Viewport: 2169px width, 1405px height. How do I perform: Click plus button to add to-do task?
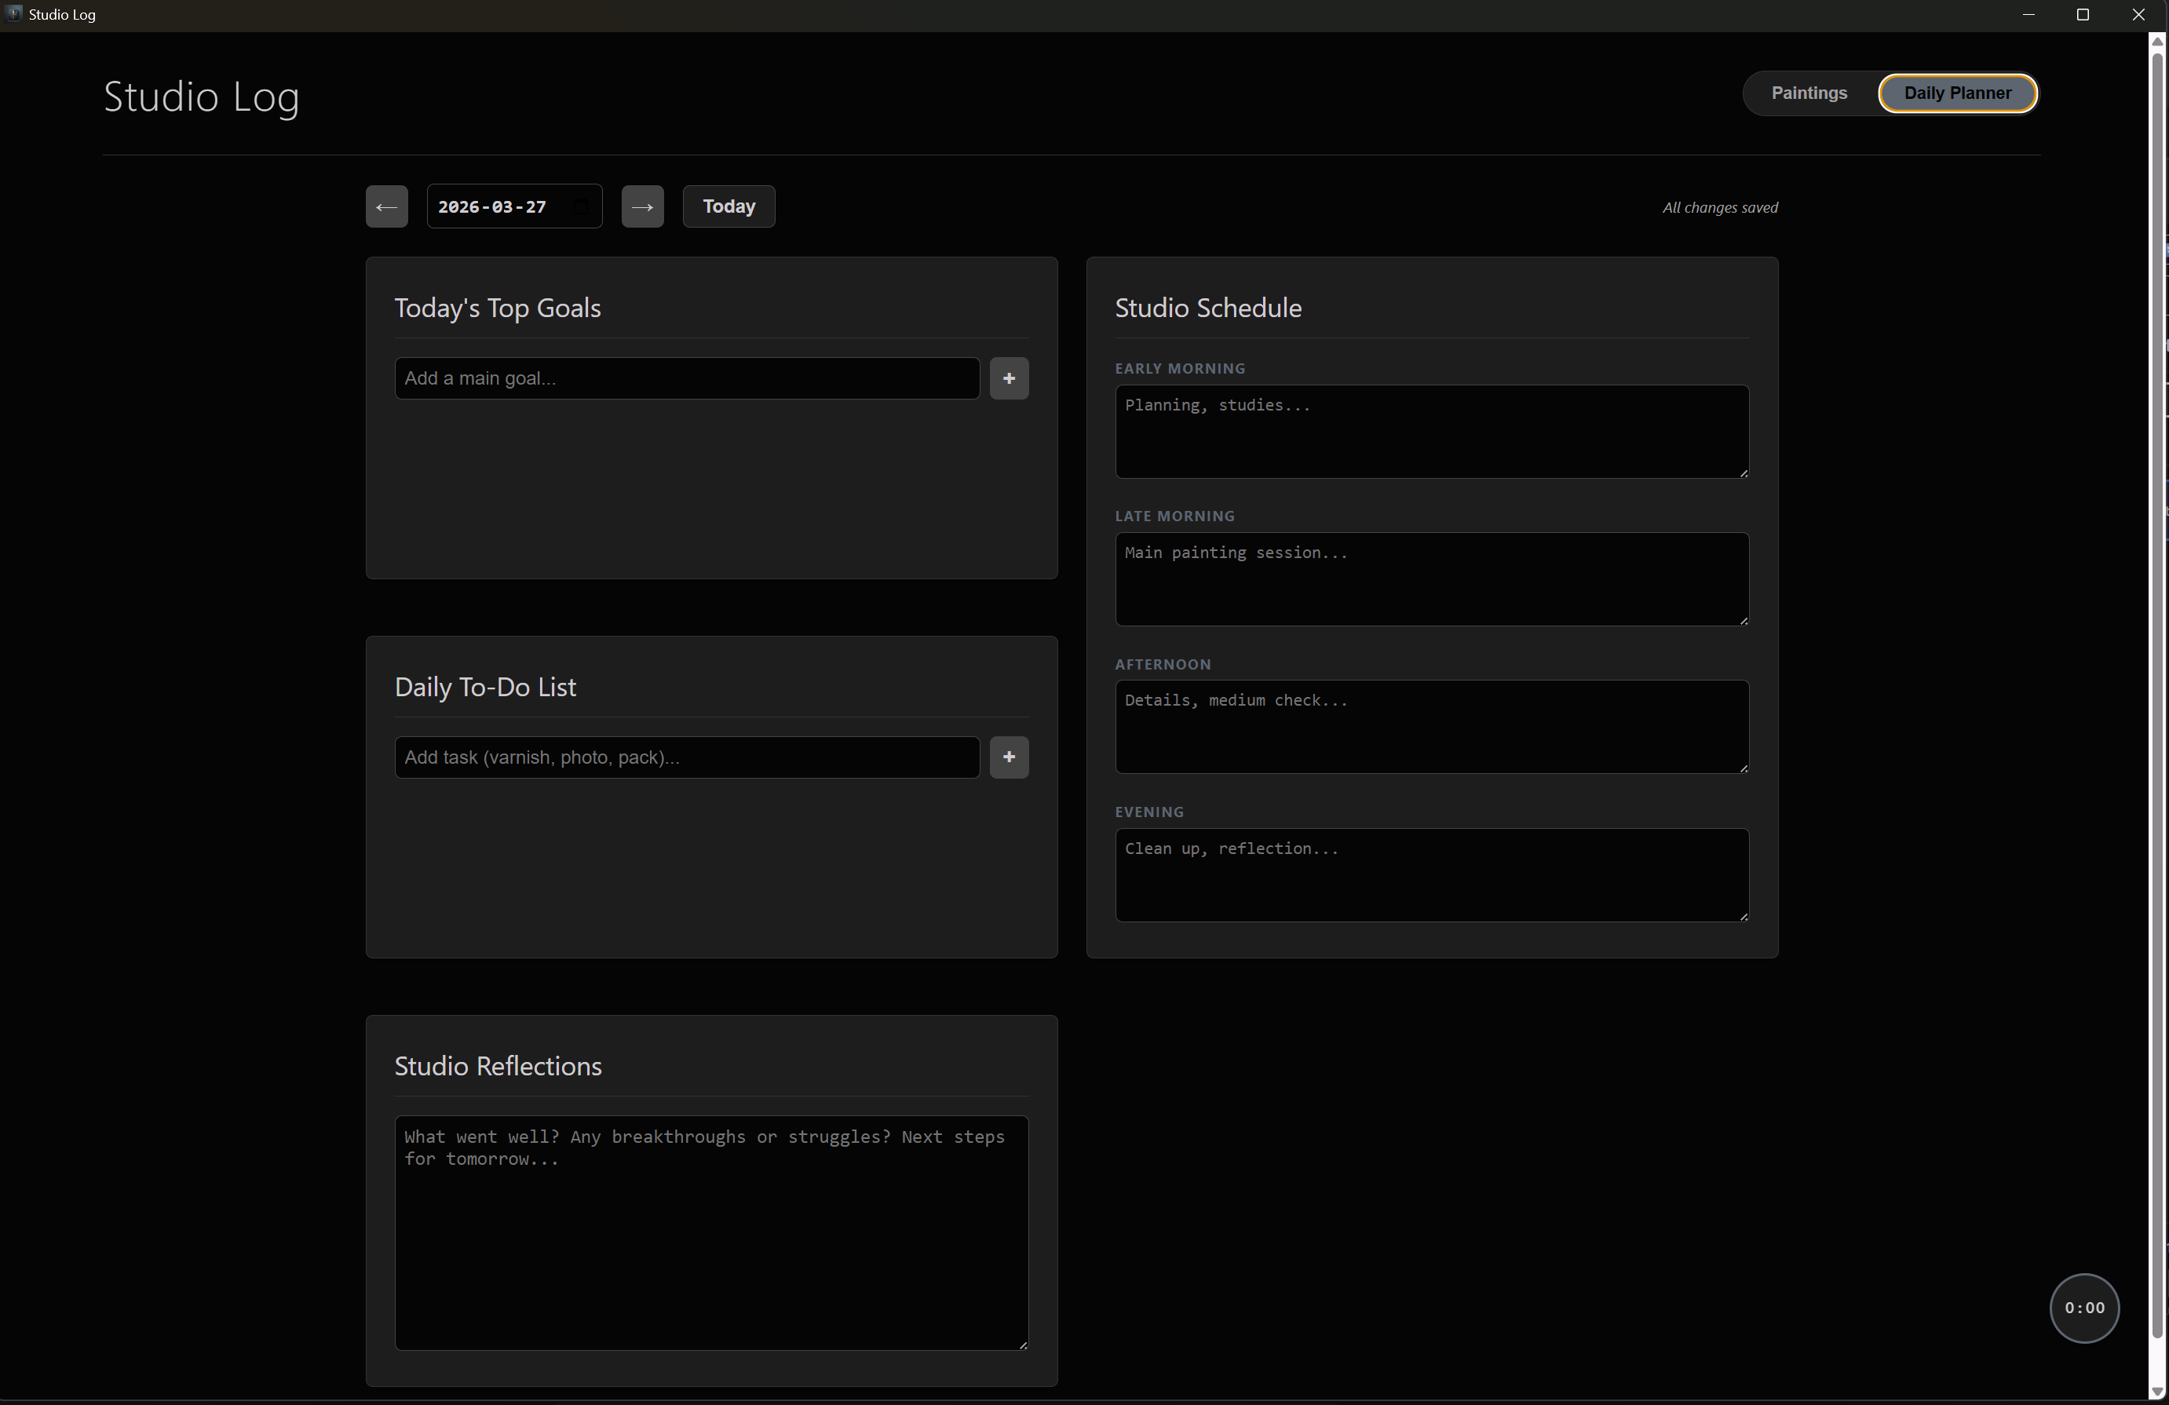pos(1009,757)
